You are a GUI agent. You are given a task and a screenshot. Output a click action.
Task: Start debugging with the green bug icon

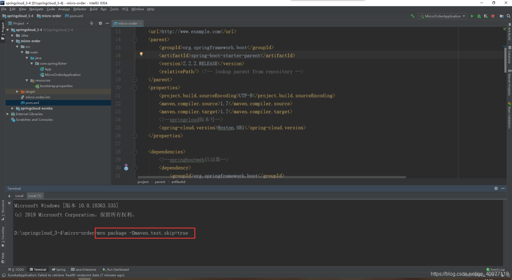[479, 16]
